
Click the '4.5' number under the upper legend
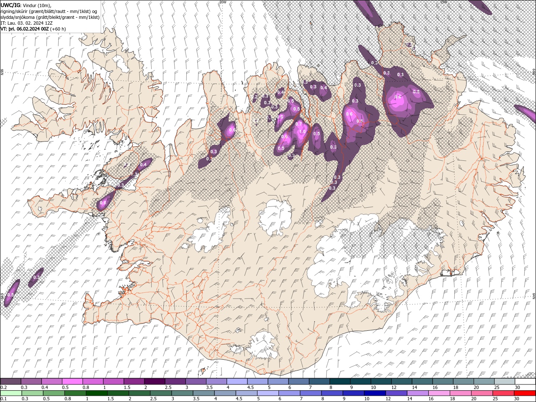(250, 387)
